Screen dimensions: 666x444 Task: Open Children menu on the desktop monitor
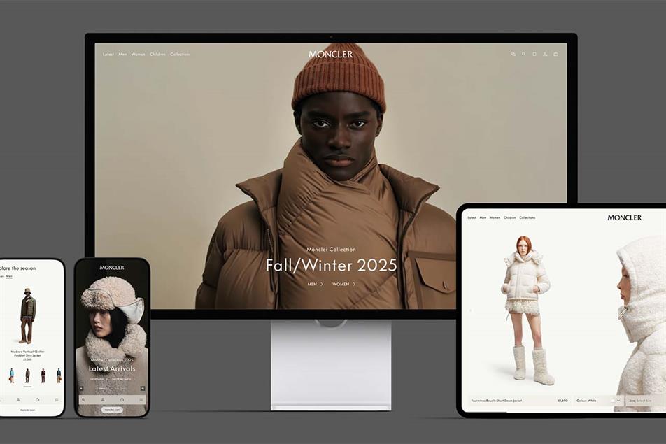pyautogui.click(x=157, y=55)
